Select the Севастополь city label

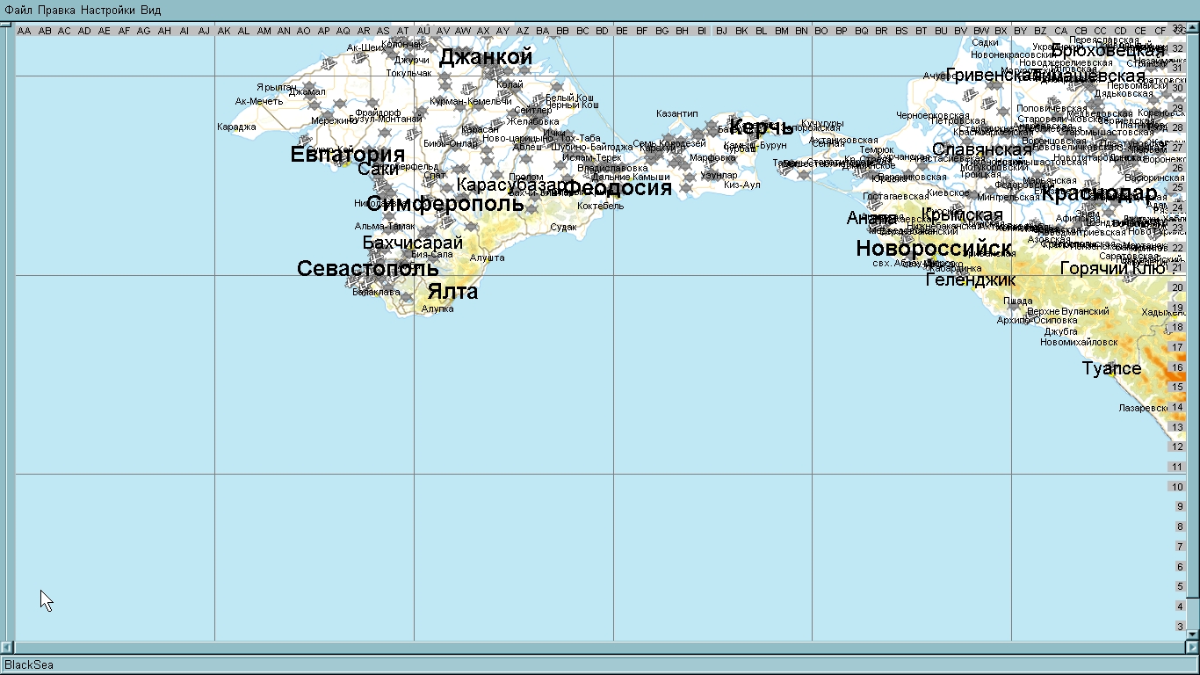click(368, 268)
